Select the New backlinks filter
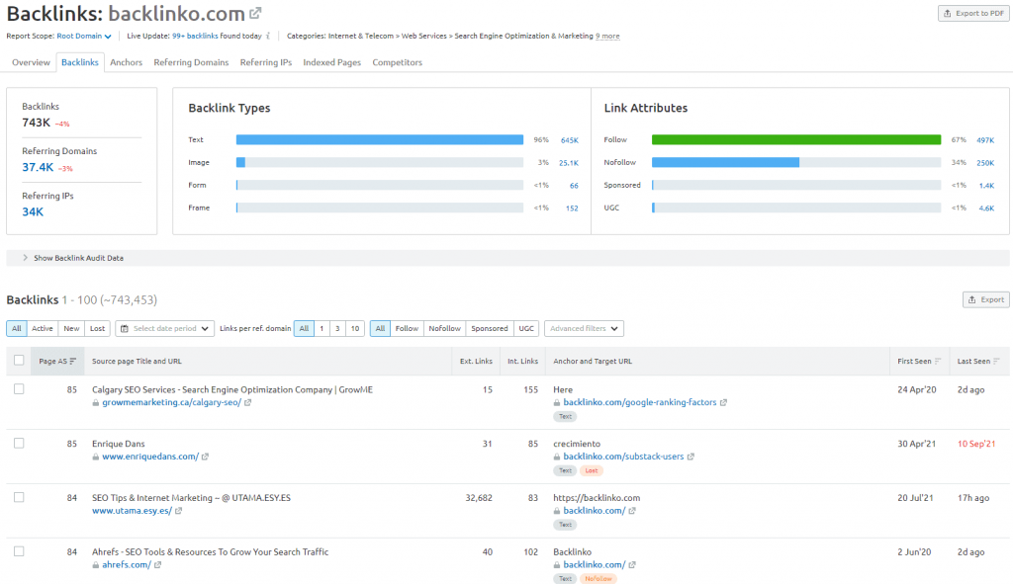Screen dimensions: 1013x584 [71, 328]
